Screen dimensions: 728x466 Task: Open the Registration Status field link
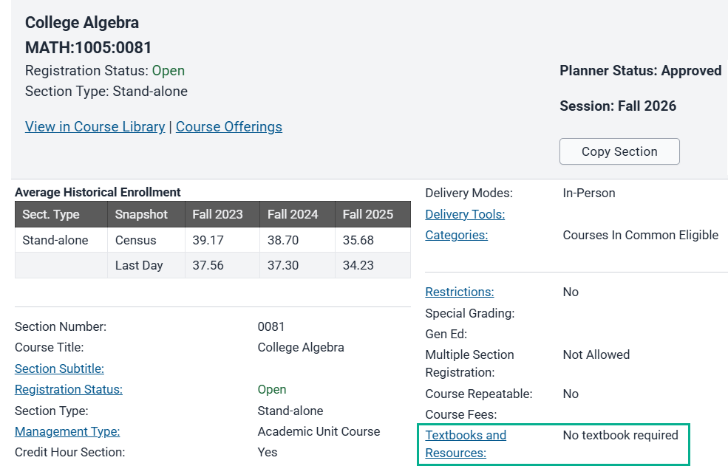point(69,389)
